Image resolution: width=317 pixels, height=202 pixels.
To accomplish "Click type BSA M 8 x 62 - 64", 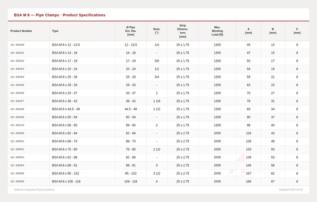I will point(64,133).
